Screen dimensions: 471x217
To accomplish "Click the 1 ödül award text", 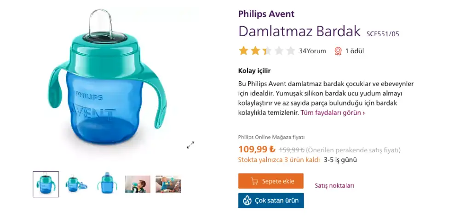I will click(x=355, y=51).
